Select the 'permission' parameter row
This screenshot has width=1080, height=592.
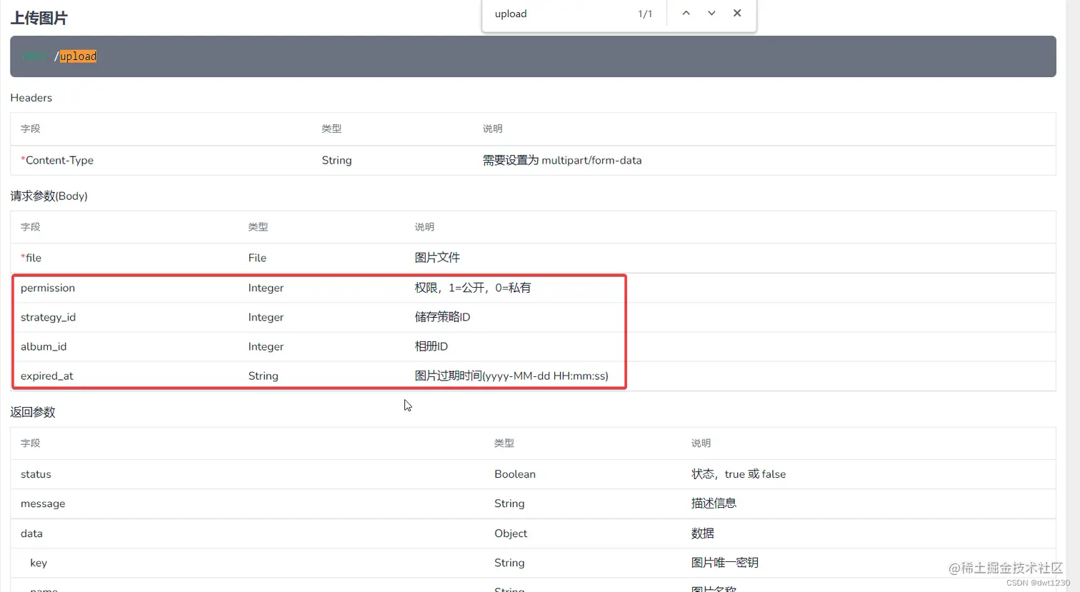coord(47,288)
